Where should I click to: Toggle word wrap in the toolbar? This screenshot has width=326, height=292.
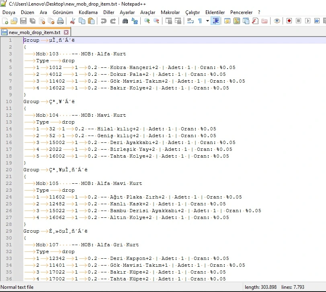[x=191, y=21]
